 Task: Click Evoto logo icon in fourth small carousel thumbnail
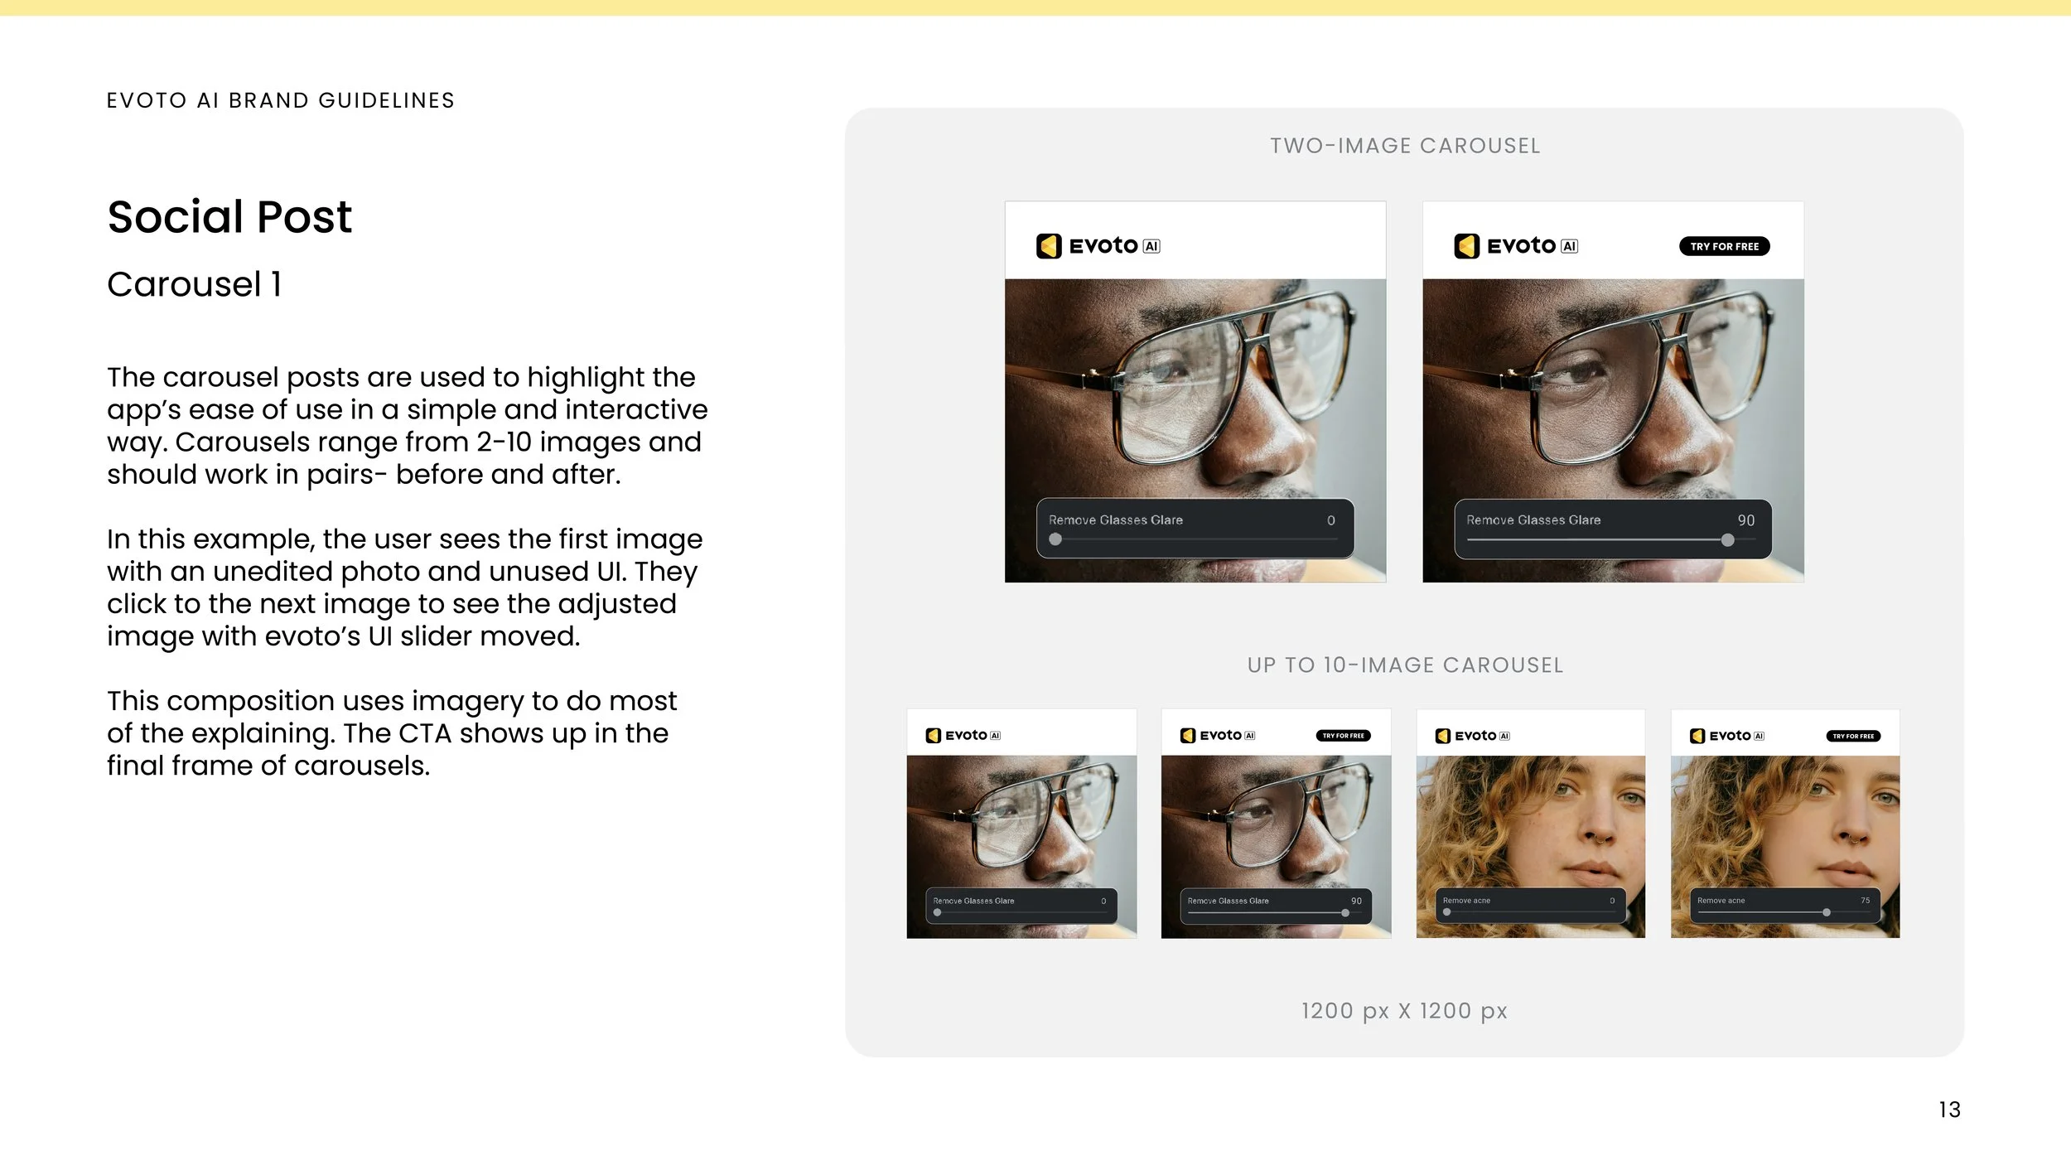(x=1697, y=736)
